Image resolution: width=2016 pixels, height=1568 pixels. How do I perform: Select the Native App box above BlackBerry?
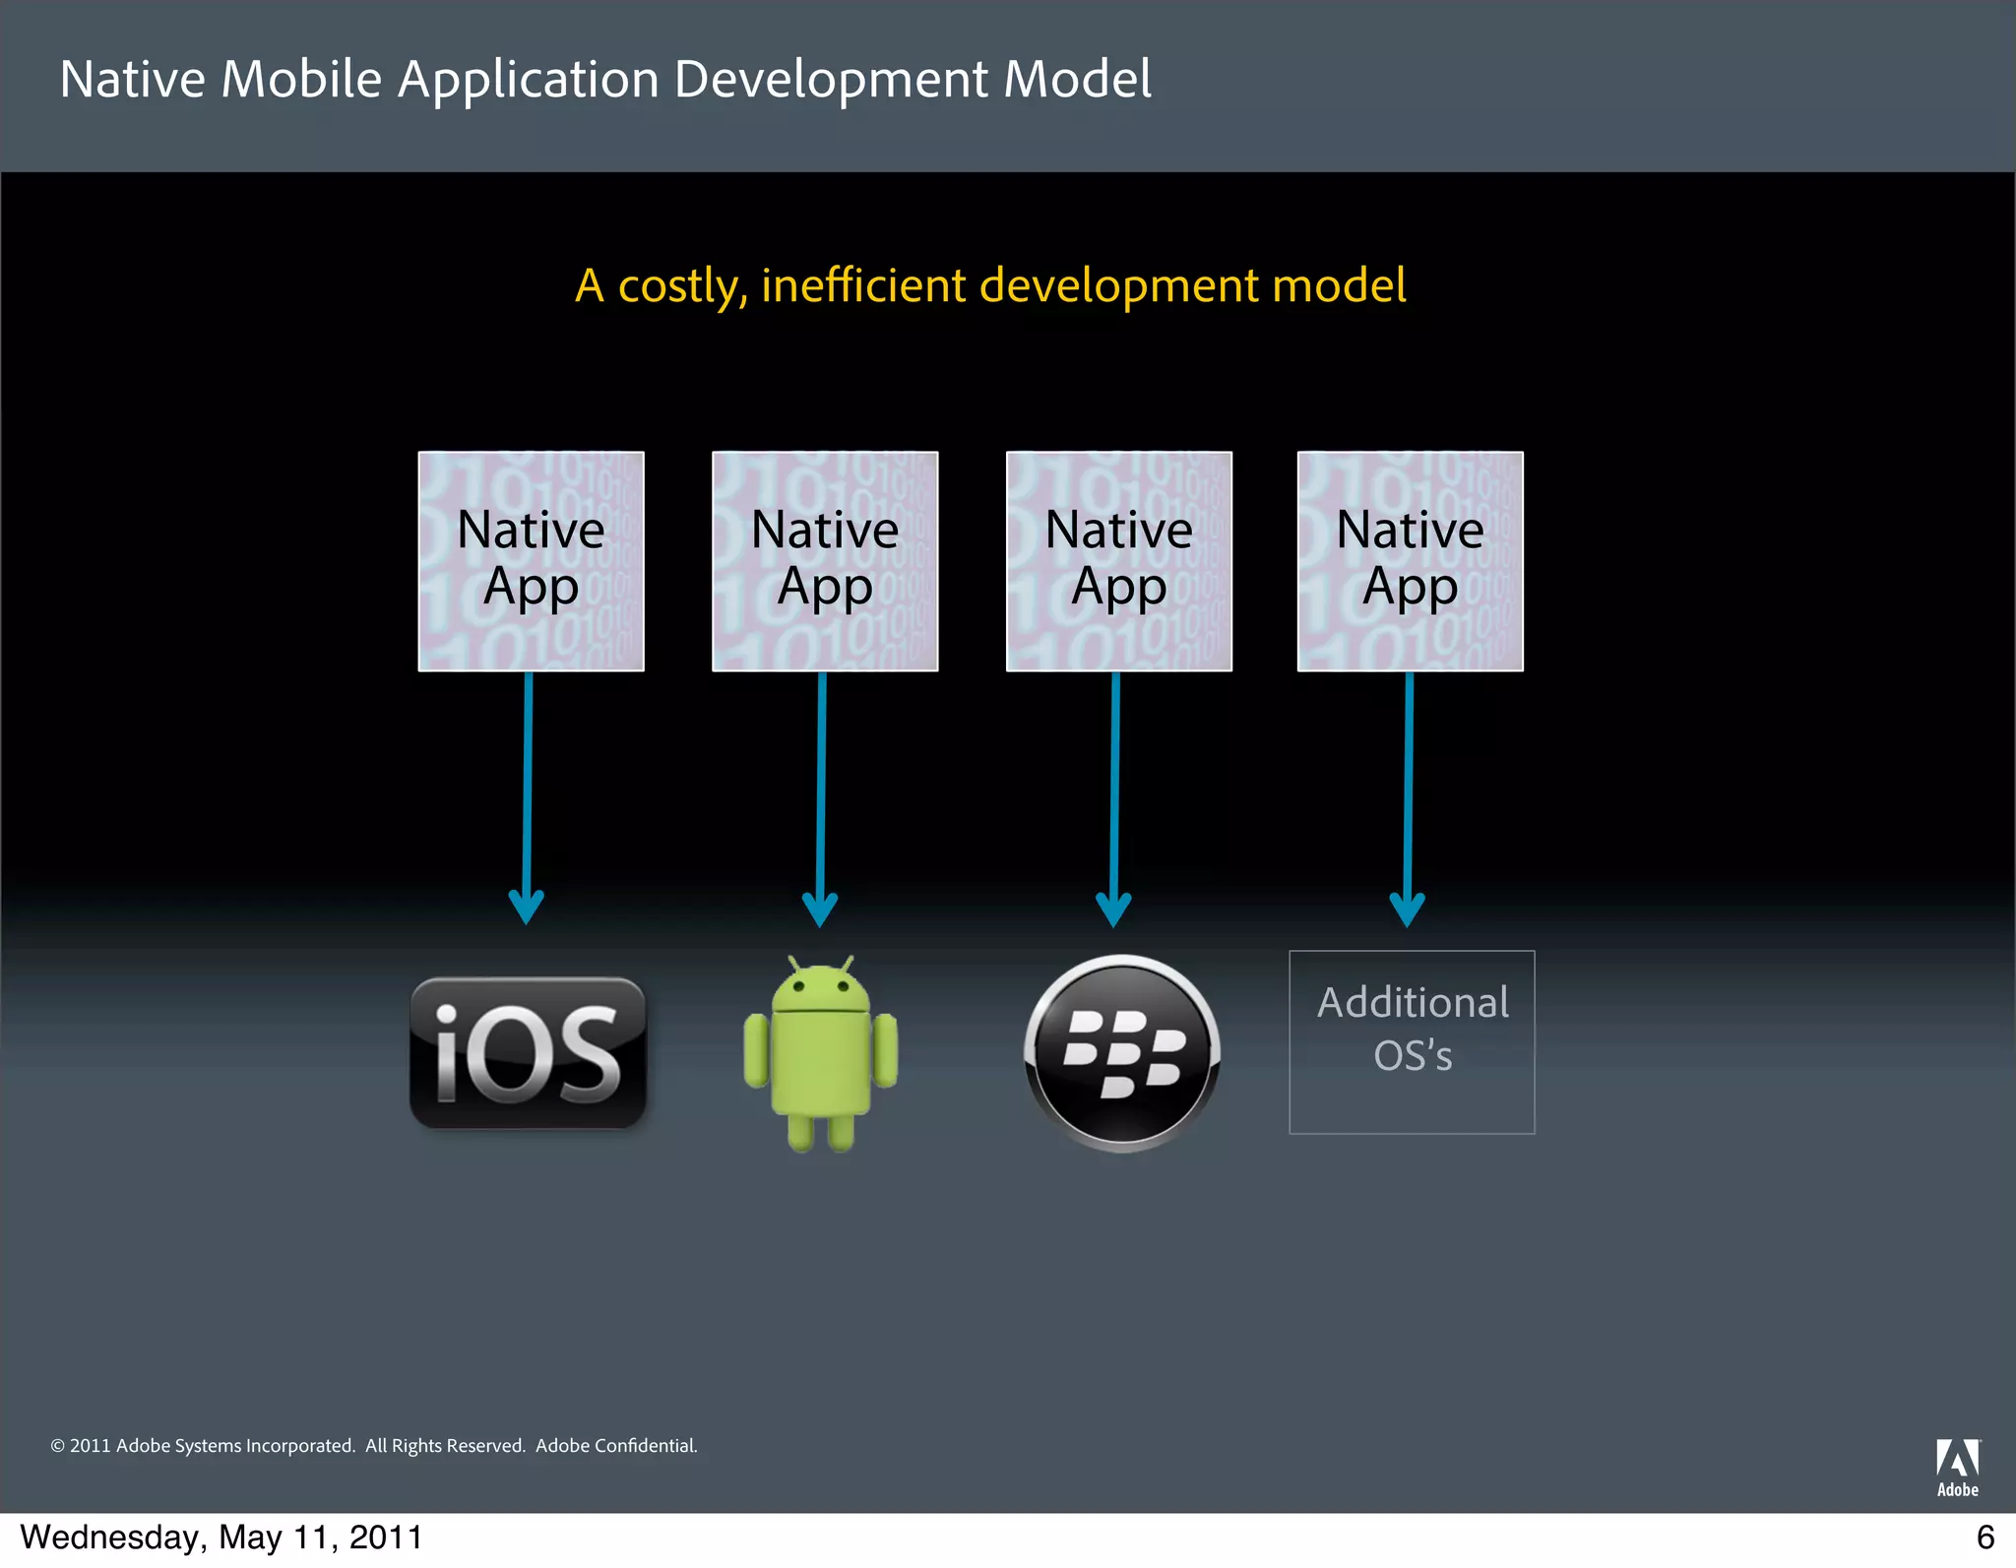tap(1119, 561)
